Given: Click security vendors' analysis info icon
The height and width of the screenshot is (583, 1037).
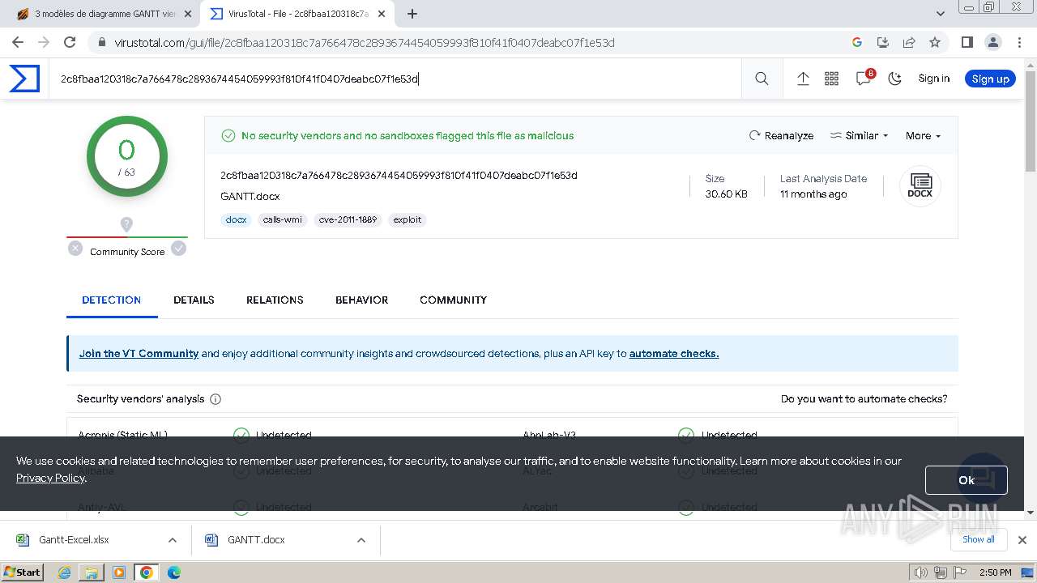Looking at the screenshot, I should (216, 399).
